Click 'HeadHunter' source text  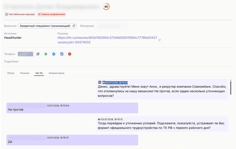coord(13,38)
